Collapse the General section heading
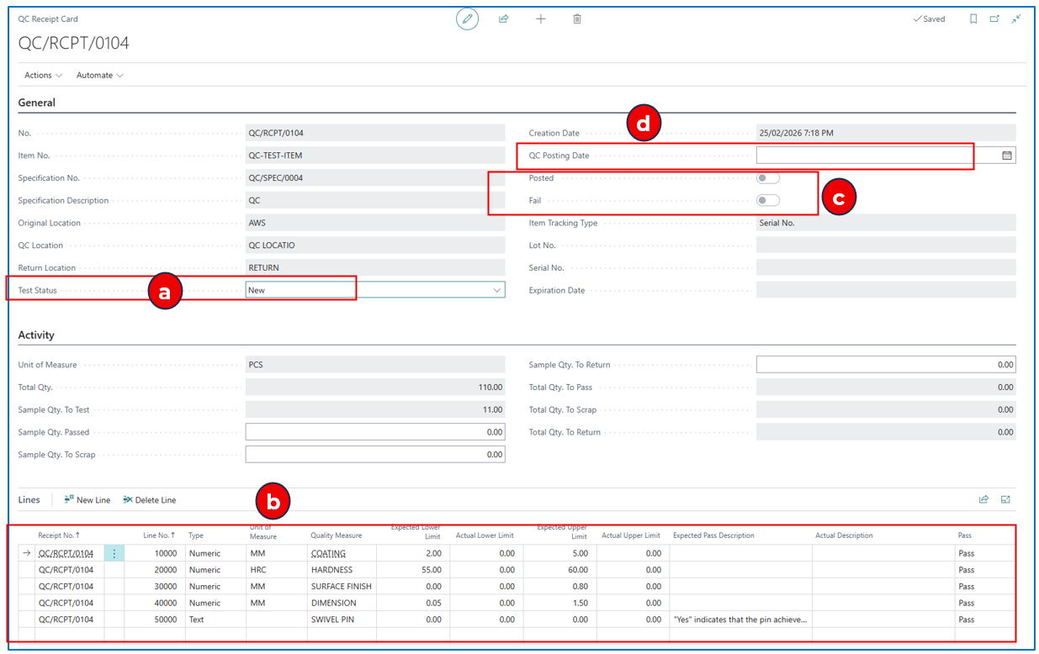The height and width of the screenshot is (654, 1039). 37,103
